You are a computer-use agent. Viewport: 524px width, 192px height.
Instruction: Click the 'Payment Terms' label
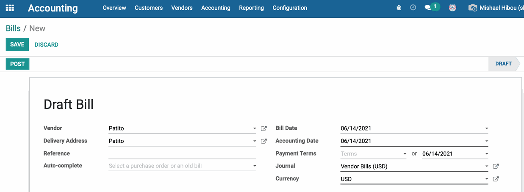296,153
